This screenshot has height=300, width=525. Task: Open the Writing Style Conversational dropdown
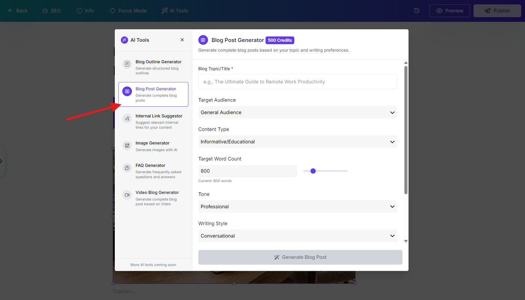click(298, 236)
